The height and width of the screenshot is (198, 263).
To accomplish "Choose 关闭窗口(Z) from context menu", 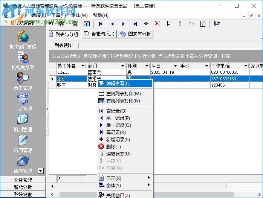I will (125, 195).
